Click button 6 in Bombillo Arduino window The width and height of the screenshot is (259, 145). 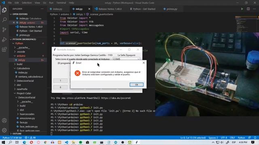click(x=60, y=87)
